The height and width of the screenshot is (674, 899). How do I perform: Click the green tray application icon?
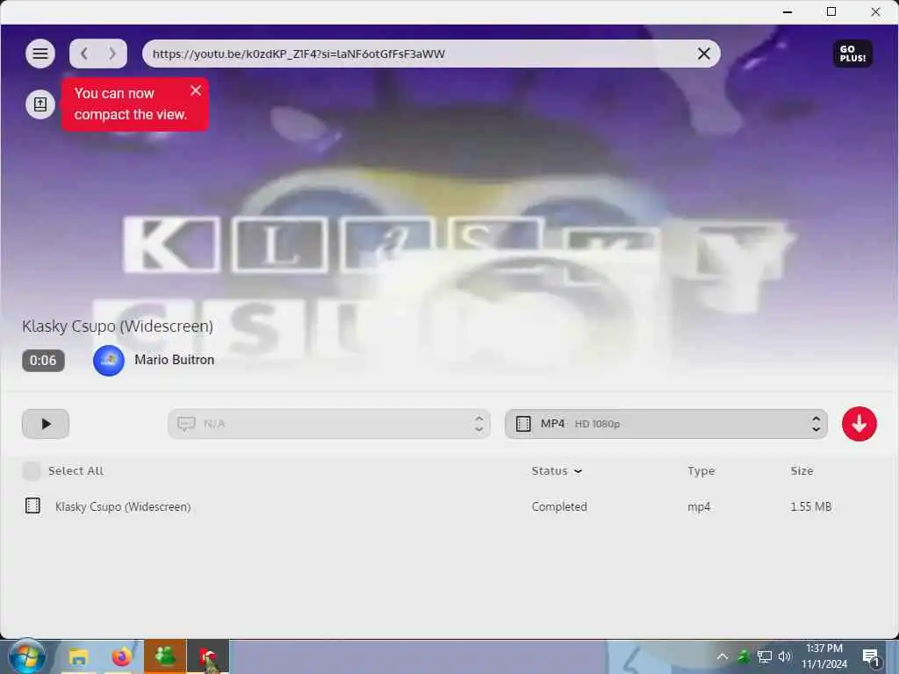coord(744,656)
